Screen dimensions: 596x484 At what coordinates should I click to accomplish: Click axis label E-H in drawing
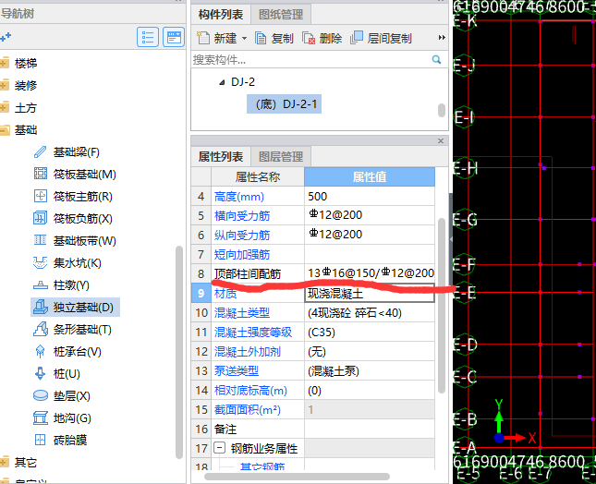465,167
